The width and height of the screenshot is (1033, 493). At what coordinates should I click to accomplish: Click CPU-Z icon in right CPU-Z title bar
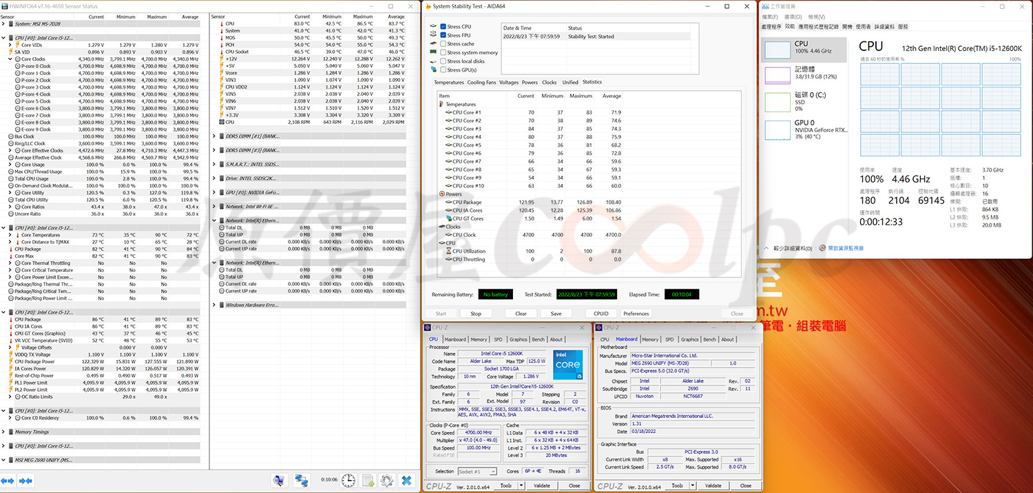[600, 328]
